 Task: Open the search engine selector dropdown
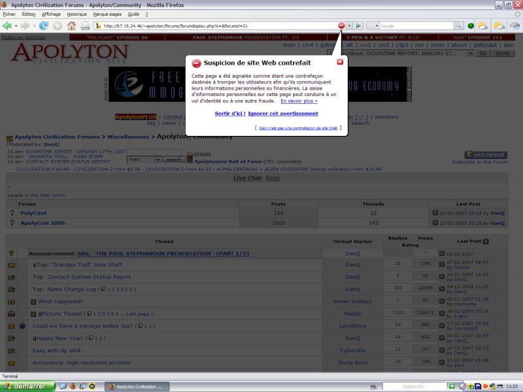click(x=373, y=25)
